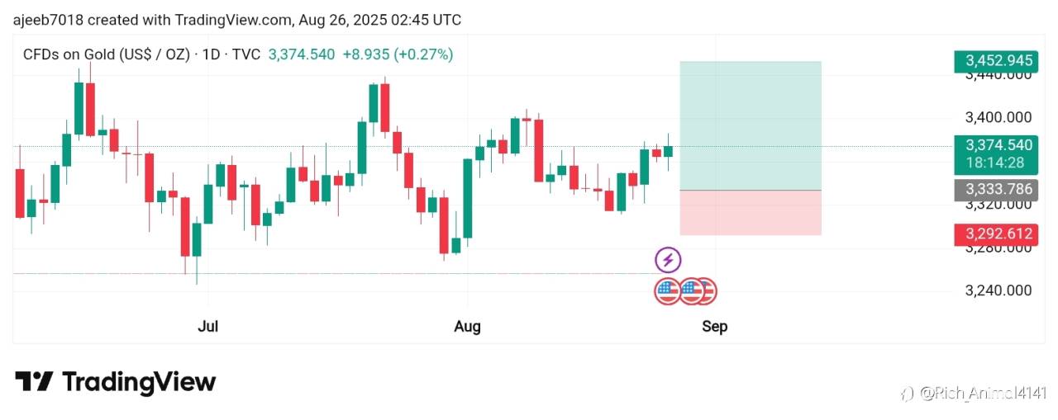This screenshot has height=420, width=1058.
Task: Click the rightmost US flag economic event icon
Action: coord(706,290)
